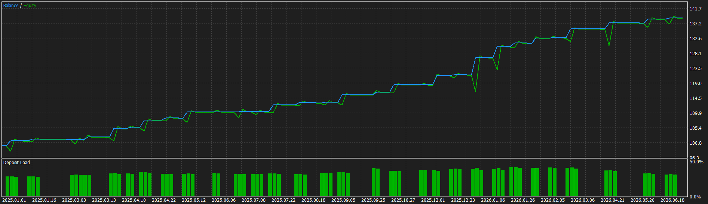708x204 pixels.
Task: Click the 2025.03.03 date label
Action: point(74,200)
